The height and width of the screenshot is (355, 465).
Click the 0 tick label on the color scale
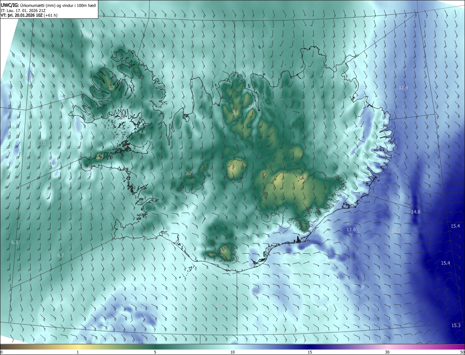(1, 352)
